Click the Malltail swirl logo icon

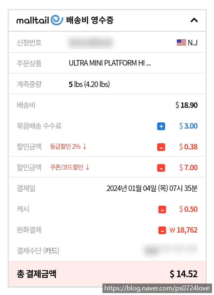tap(57, 20)
